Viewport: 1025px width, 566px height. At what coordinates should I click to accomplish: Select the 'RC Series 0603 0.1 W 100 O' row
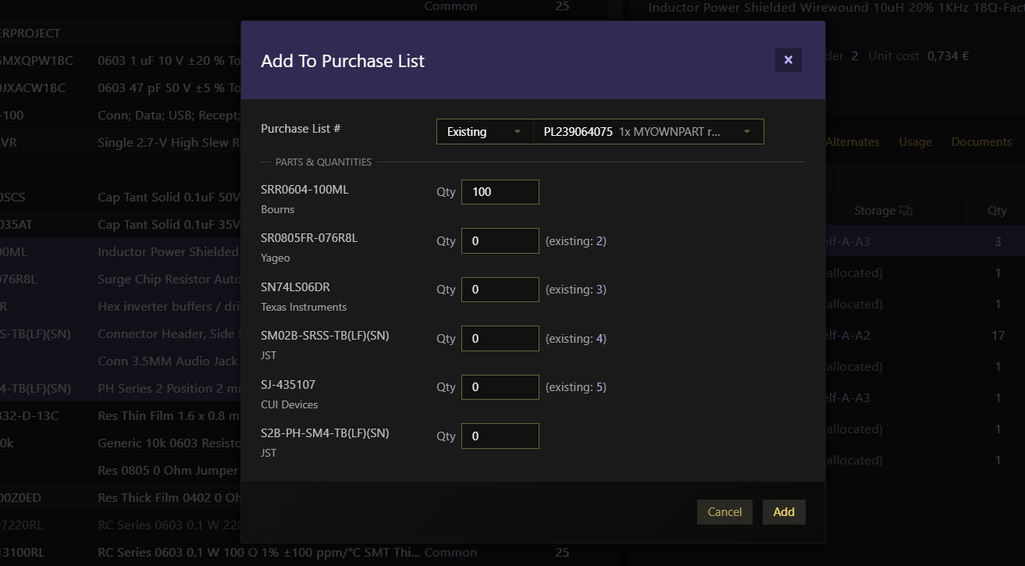304,552
